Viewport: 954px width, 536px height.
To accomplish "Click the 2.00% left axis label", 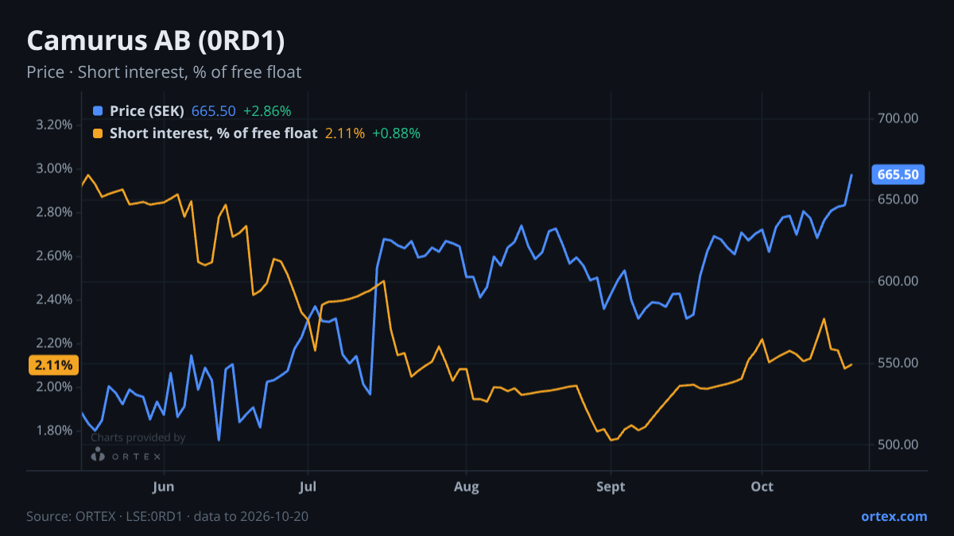I will pos(55,387).
